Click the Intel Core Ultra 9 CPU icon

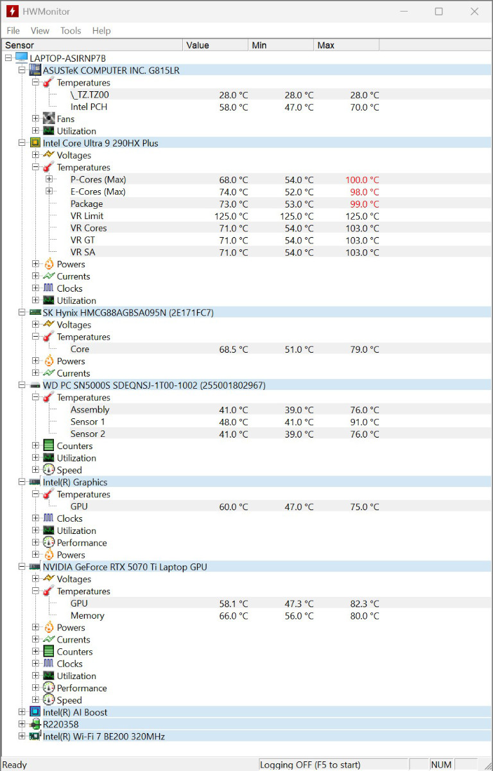tap(35, 143)
